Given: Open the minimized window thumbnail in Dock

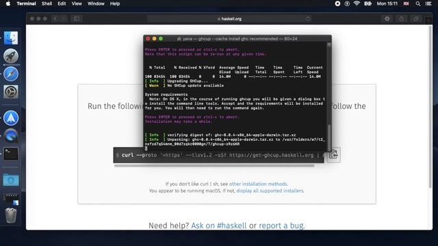Looking at the screenshot, I should (x=11, y=198).
